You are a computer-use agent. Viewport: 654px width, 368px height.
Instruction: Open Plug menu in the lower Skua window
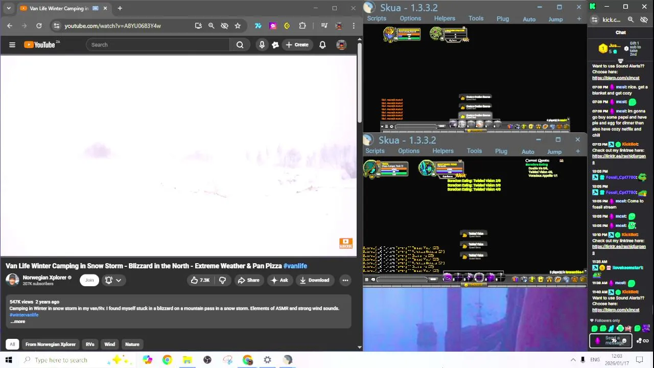click(x=501, y=151)
